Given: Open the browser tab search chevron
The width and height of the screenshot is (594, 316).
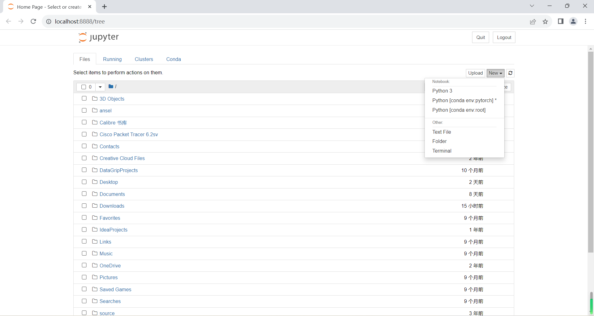Looking at the screenshot, I should [x=532, y=6].
